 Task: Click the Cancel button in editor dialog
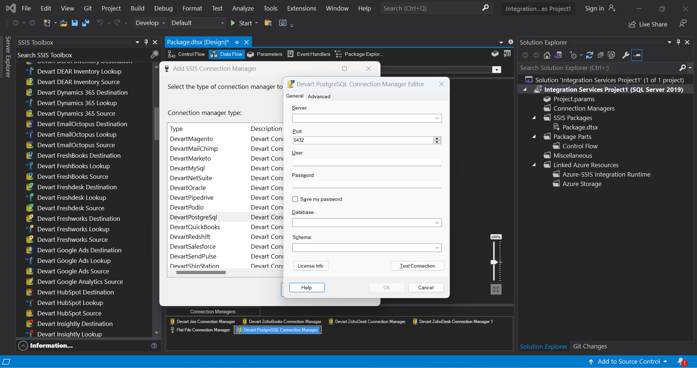click(x=426, y=288)
